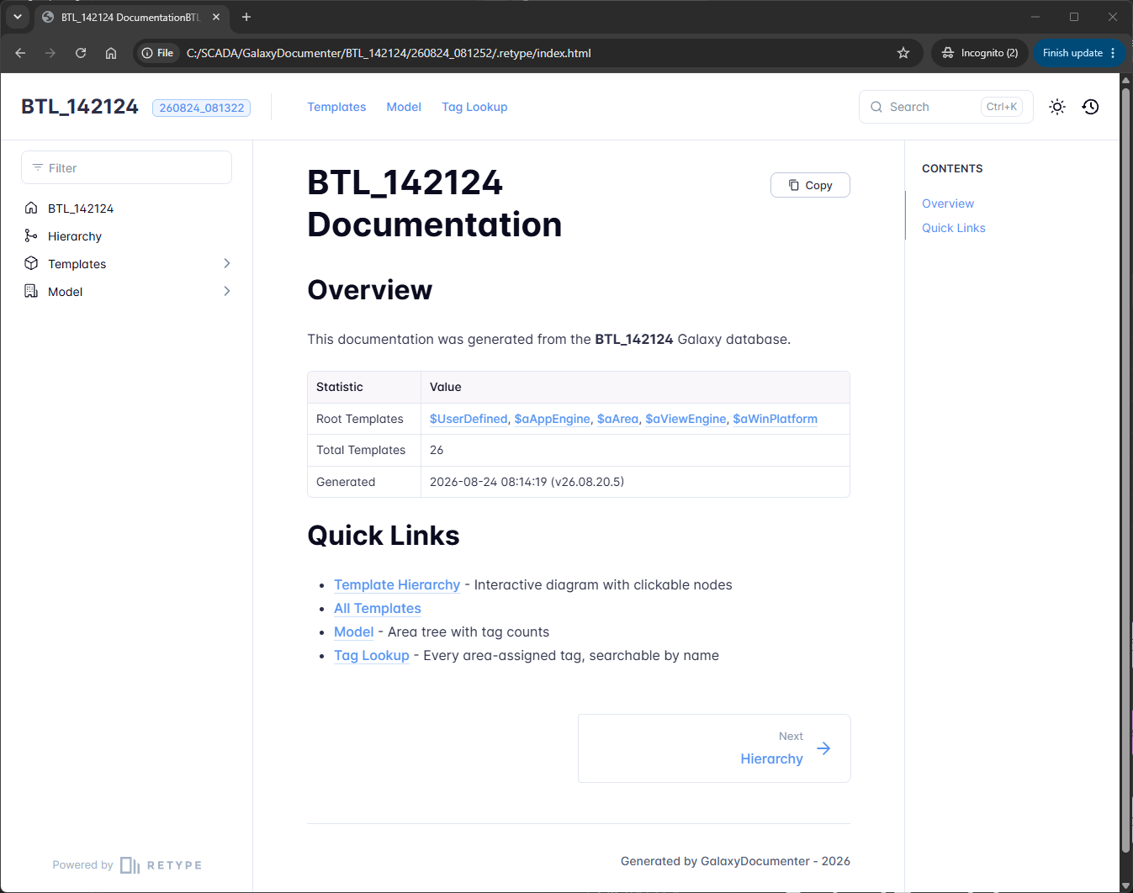
Task: Select the BTL_142124 Documentation browser tab
Action: click(x=130, y=17)
